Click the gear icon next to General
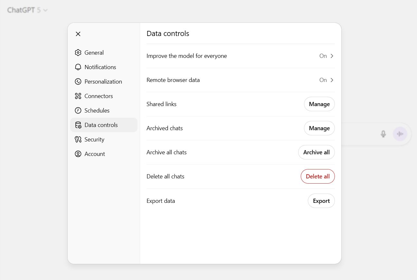Viewport: 417px width, 280px height. [78, 53]
